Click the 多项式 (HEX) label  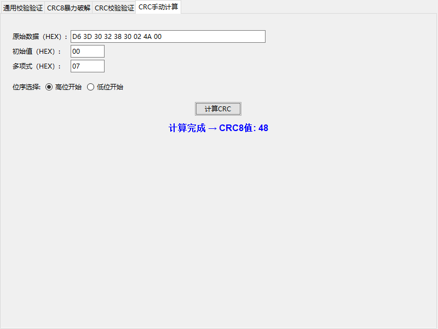click(x=37, y=66)
